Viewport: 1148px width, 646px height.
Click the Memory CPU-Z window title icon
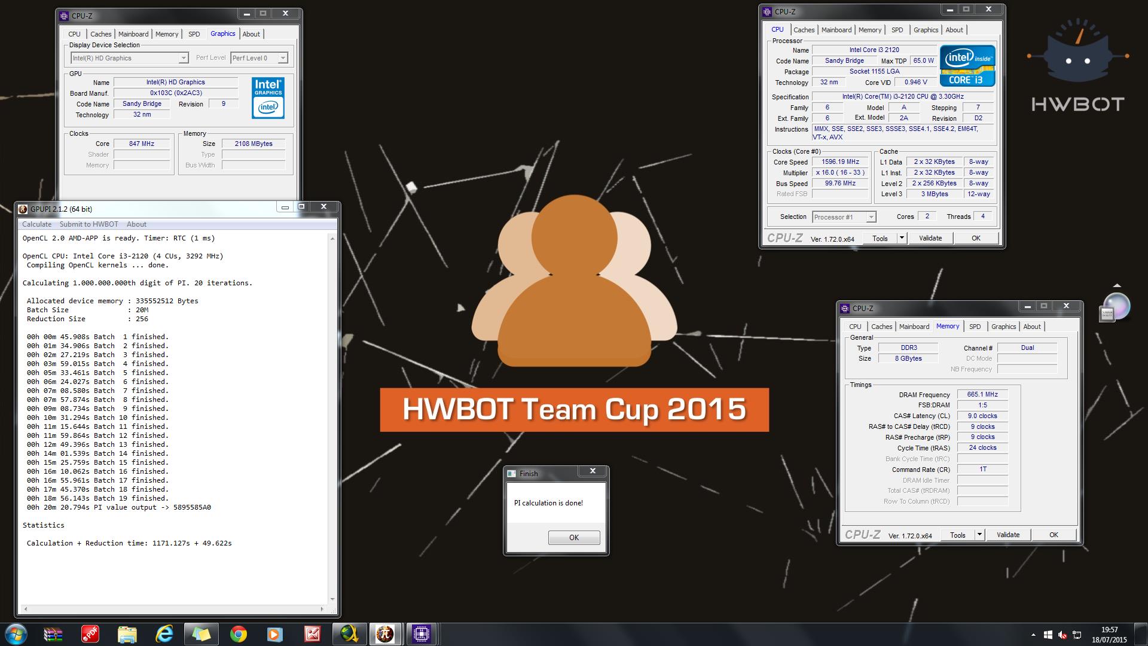(845, 308)
